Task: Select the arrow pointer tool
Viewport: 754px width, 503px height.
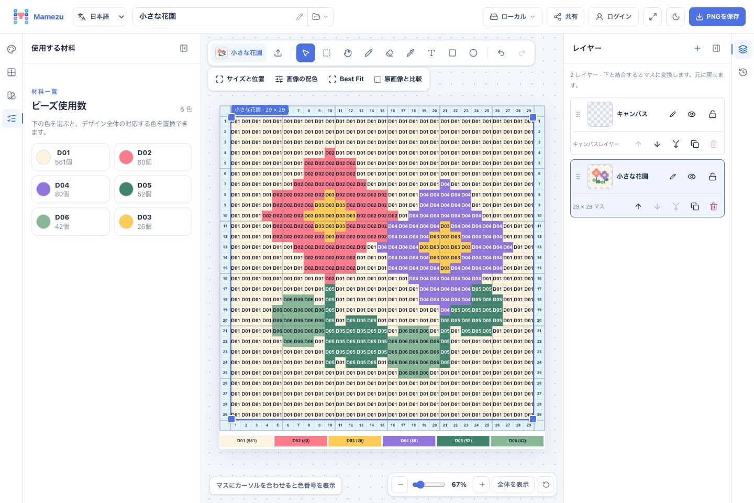Action: point(306,53)
